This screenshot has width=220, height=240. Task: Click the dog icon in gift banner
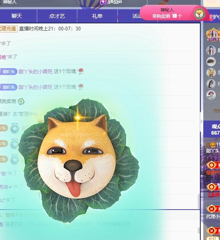200,14
